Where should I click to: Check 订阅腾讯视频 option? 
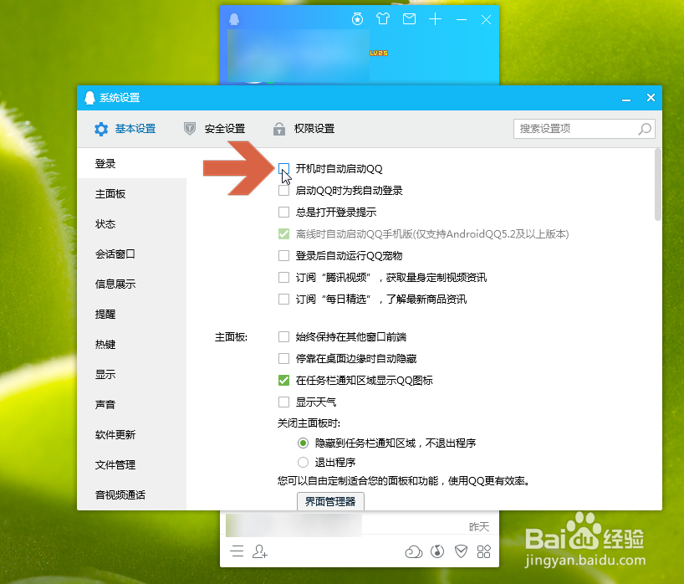click(284, 278)
